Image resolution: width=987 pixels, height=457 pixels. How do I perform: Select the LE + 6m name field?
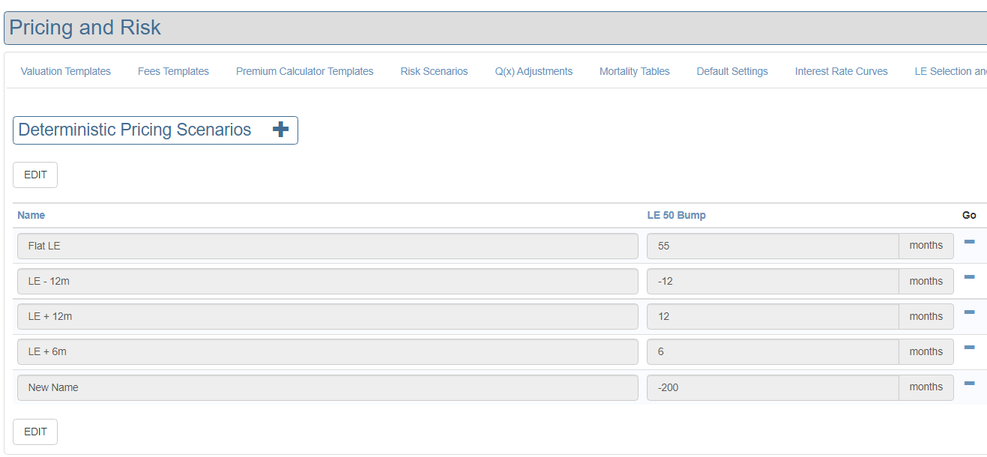coord(328,351)
